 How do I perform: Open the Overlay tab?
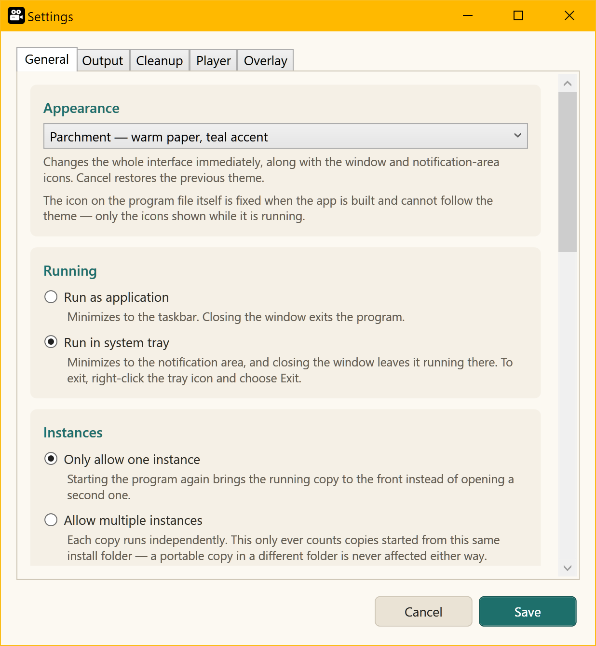point(266,60)
